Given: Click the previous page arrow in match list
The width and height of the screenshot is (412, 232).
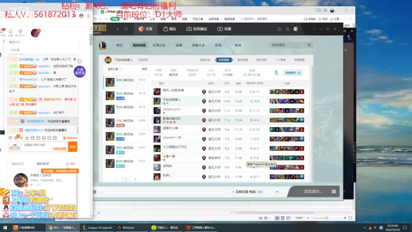Looking at the screenshot, I should coord(117,179).
